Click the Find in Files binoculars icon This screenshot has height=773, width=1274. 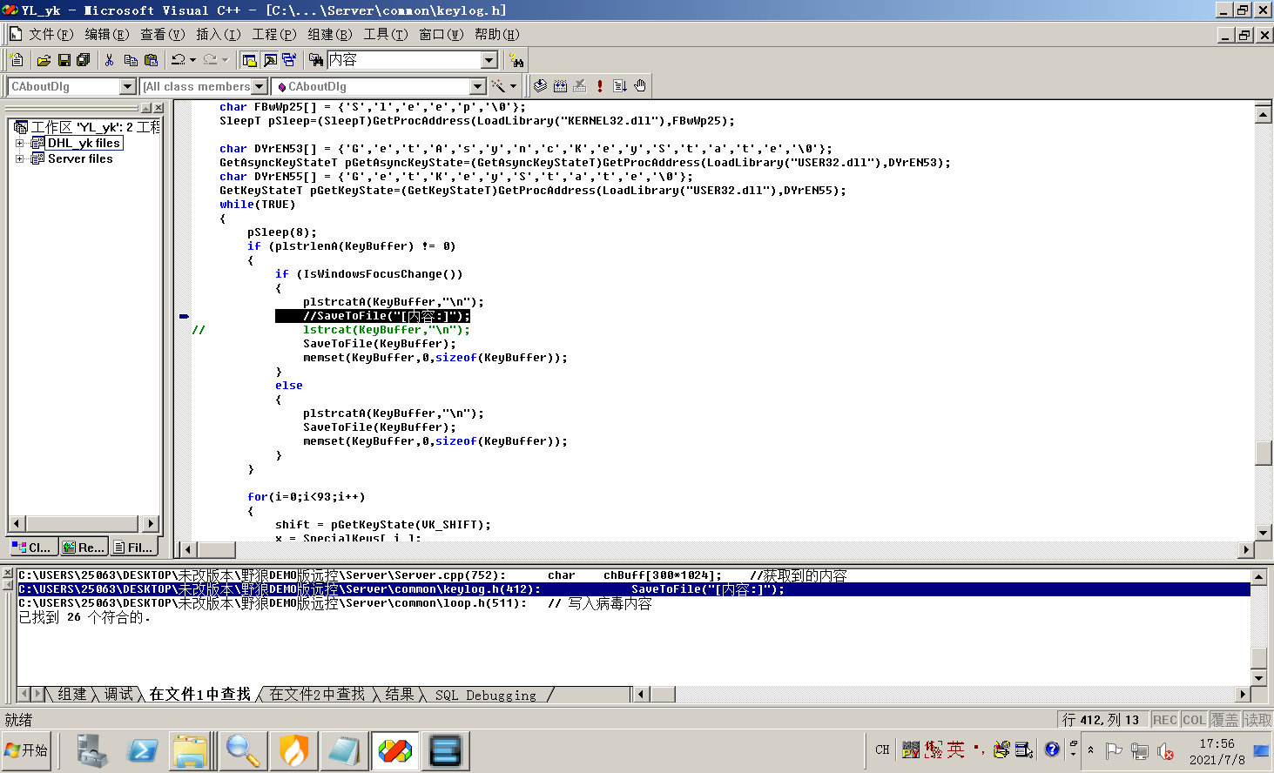(316, 60)
